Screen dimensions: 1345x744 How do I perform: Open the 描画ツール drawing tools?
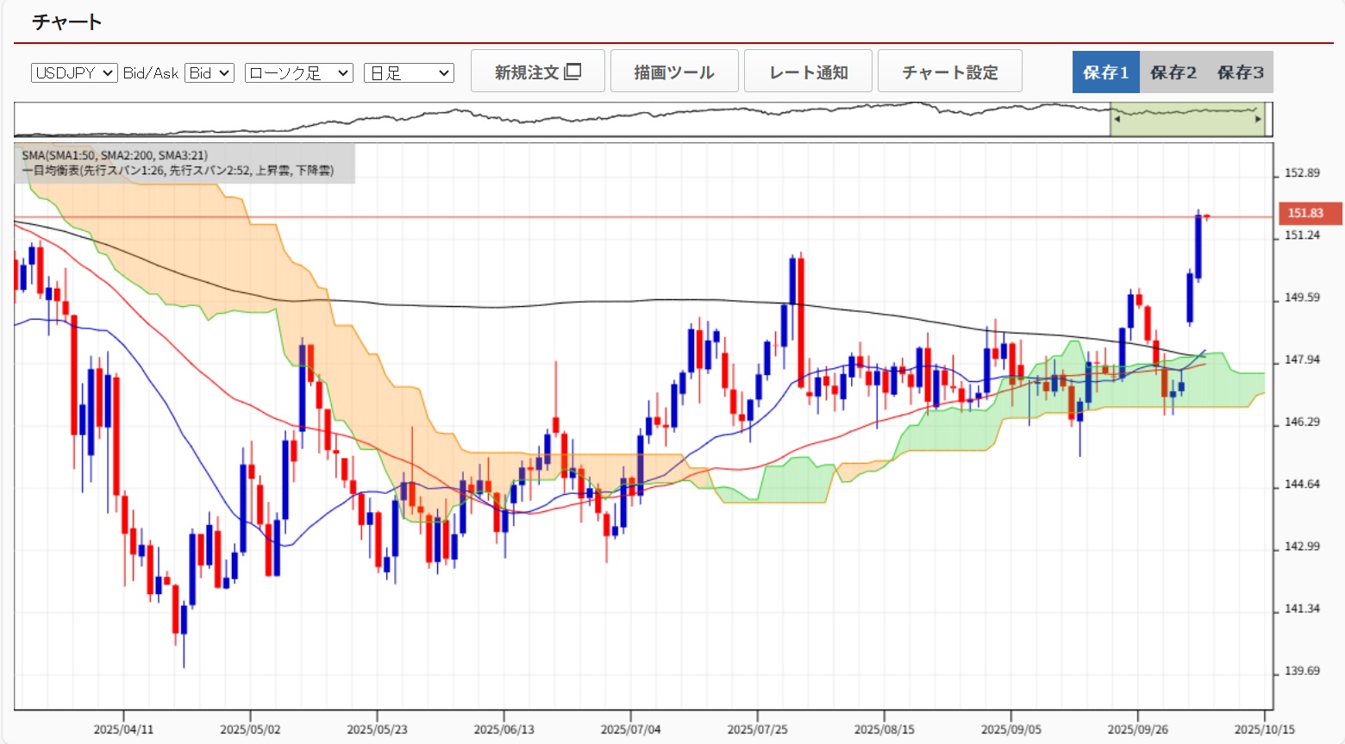(x=674, y=72)
